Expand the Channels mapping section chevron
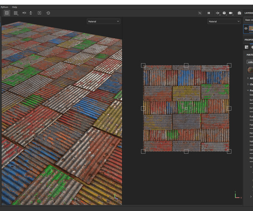 (x=248, y=84)
